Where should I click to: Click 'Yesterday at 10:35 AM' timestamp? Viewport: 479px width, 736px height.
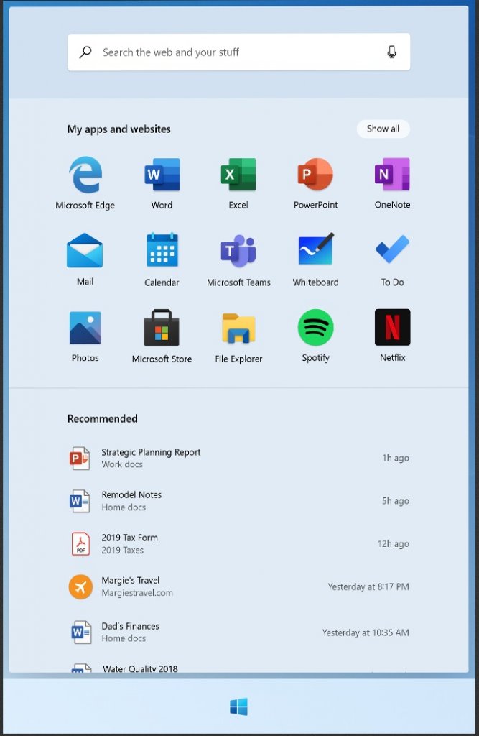pyautogui.click(x=366, y=632)
